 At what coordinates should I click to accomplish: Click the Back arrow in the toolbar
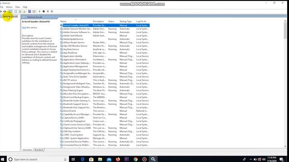coord(1,11)
